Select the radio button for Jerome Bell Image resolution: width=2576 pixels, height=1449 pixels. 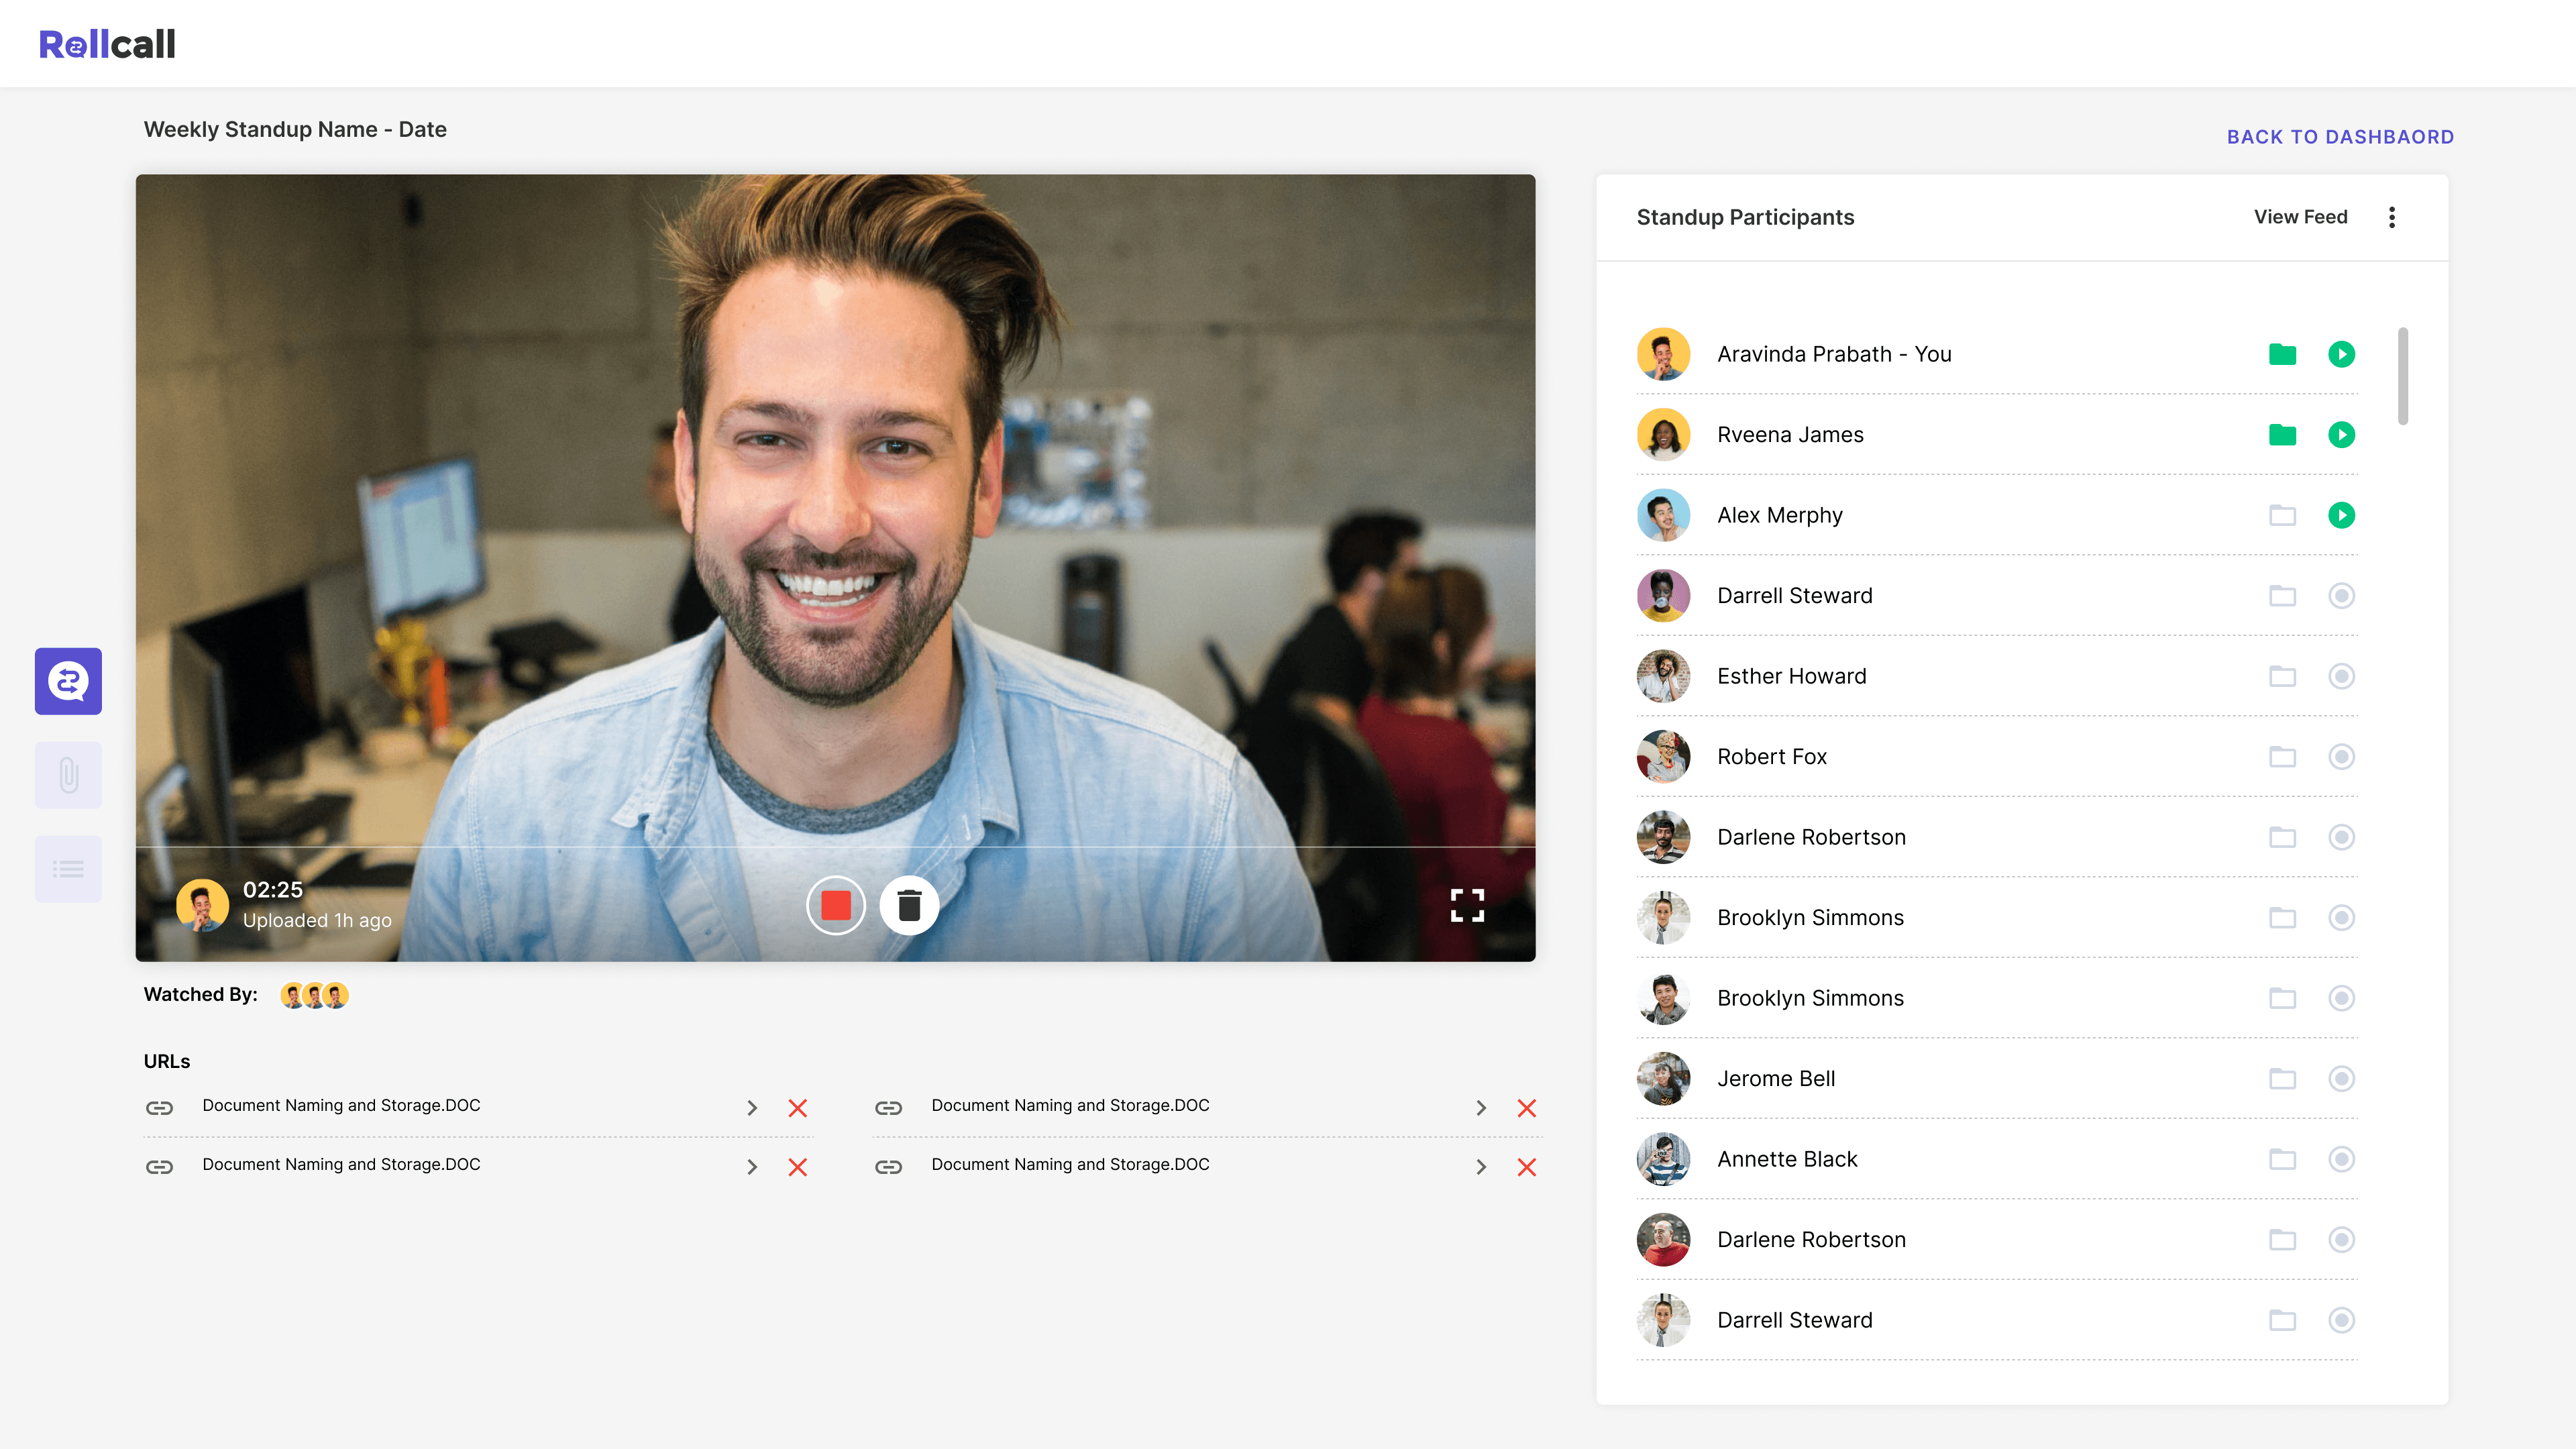pyautogui.click(x=2341, y=1079)
